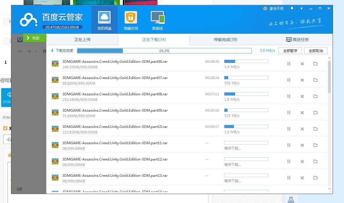Cancel the part07.rar download
The image size is (344, 203).
[302, 80]
